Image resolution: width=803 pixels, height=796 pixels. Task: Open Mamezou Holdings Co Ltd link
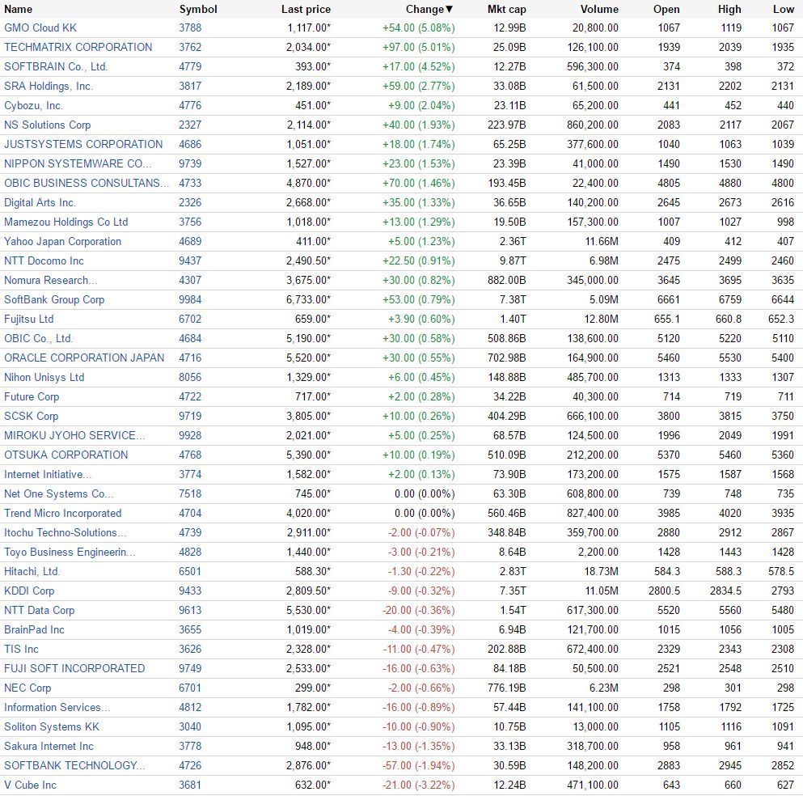[66, 222]
